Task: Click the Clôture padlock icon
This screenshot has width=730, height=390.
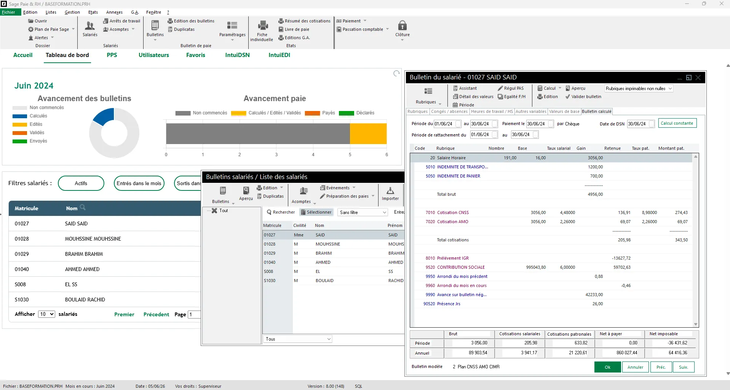Action: point(402,25)
